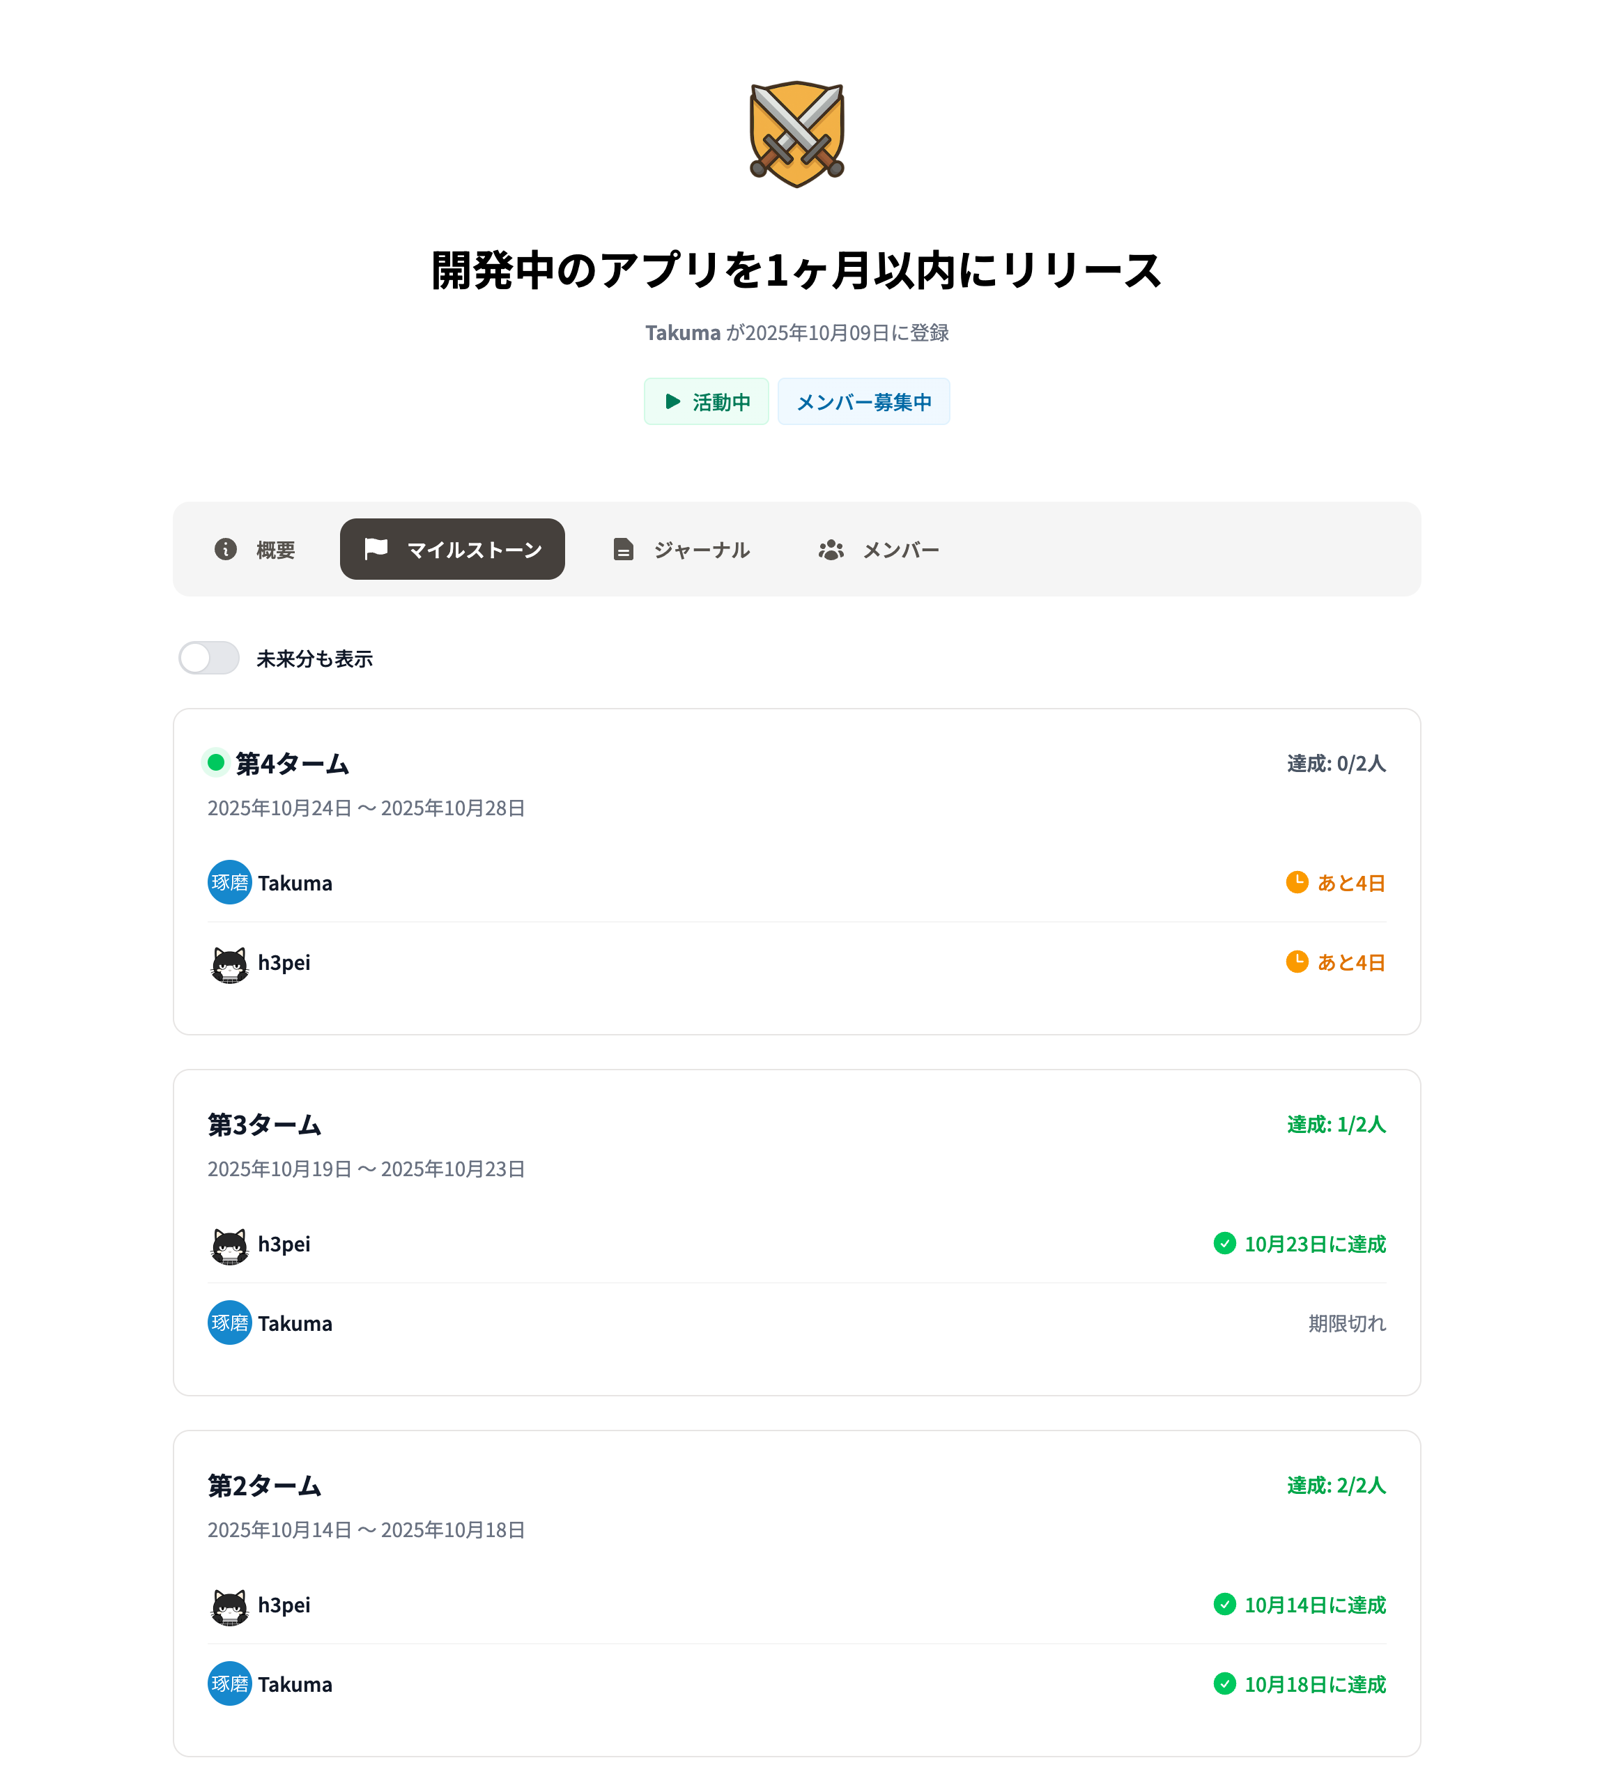The height and width of the screenshot is (1781, 1618).
Task: Click green checkmark next to 10月23日に達成
Action: coord(1224,1243)
